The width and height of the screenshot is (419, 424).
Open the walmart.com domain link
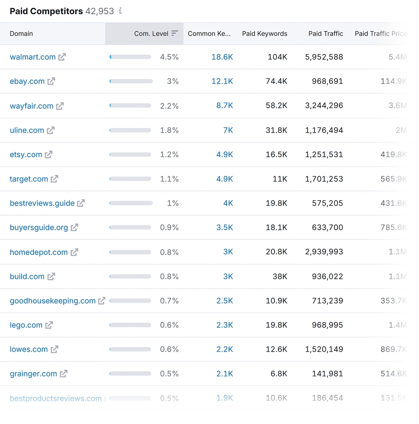click(x=33, y=57)
